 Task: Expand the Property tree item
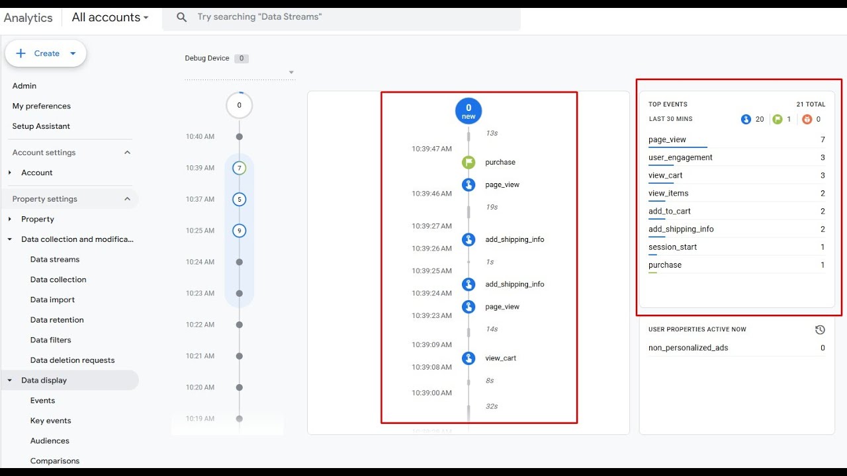(x=10, y=219)
